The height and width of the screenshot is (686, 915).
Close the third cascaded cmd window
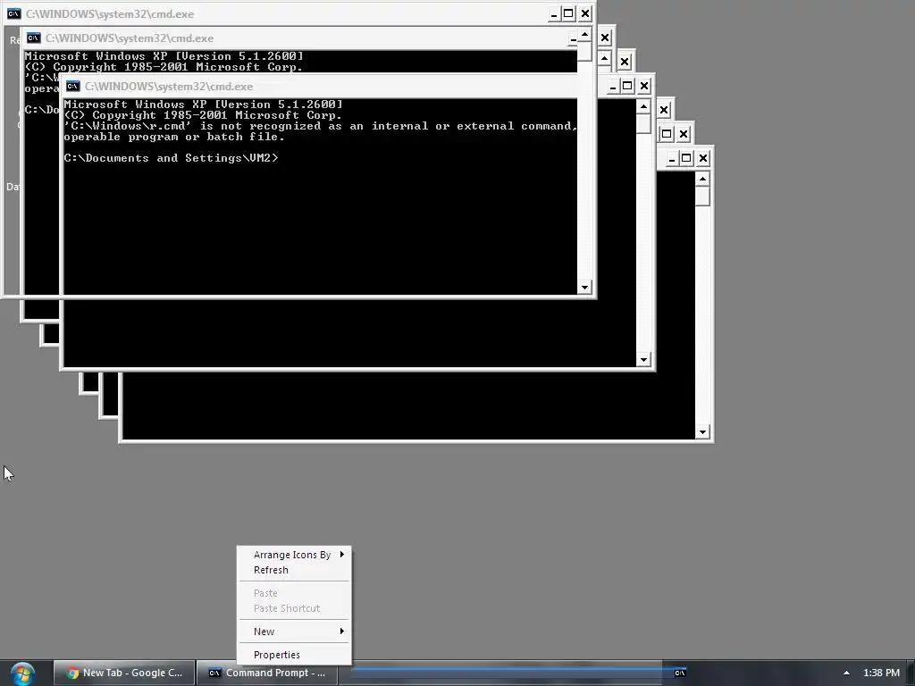[x=625, y=62]
